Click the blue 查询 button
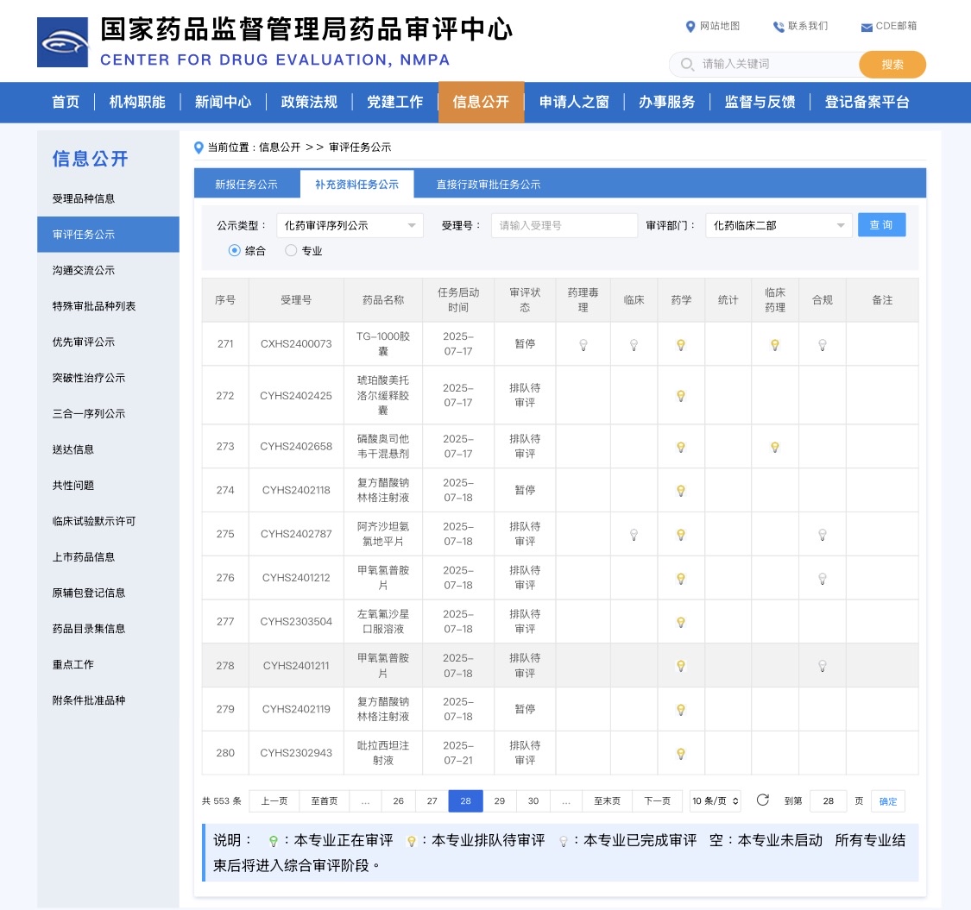Viewport: 971px width, 910px height. click(881, 225)
